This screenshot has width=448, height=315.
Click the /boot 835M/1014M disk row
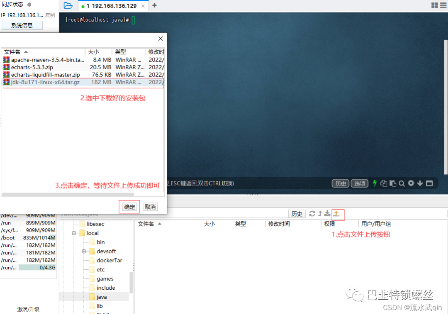(x=28, y=238)
